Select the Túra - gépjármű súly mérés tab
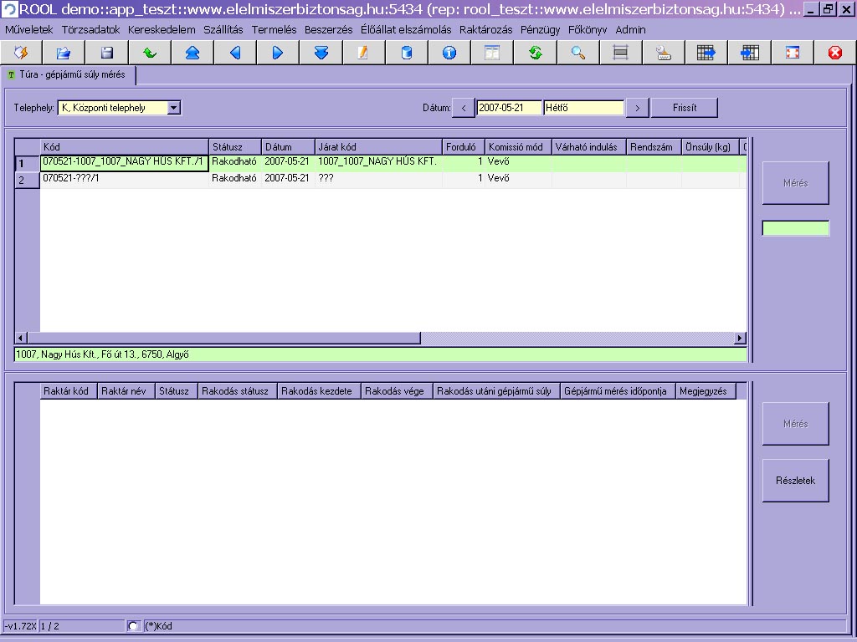 pos(67,74)
